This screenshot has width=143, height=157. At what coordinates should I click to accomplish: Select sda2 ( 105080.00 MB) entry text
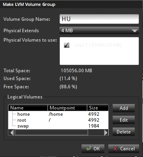pos(98,45)
